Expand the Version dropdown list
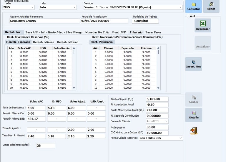 click(x=133, y=7)
